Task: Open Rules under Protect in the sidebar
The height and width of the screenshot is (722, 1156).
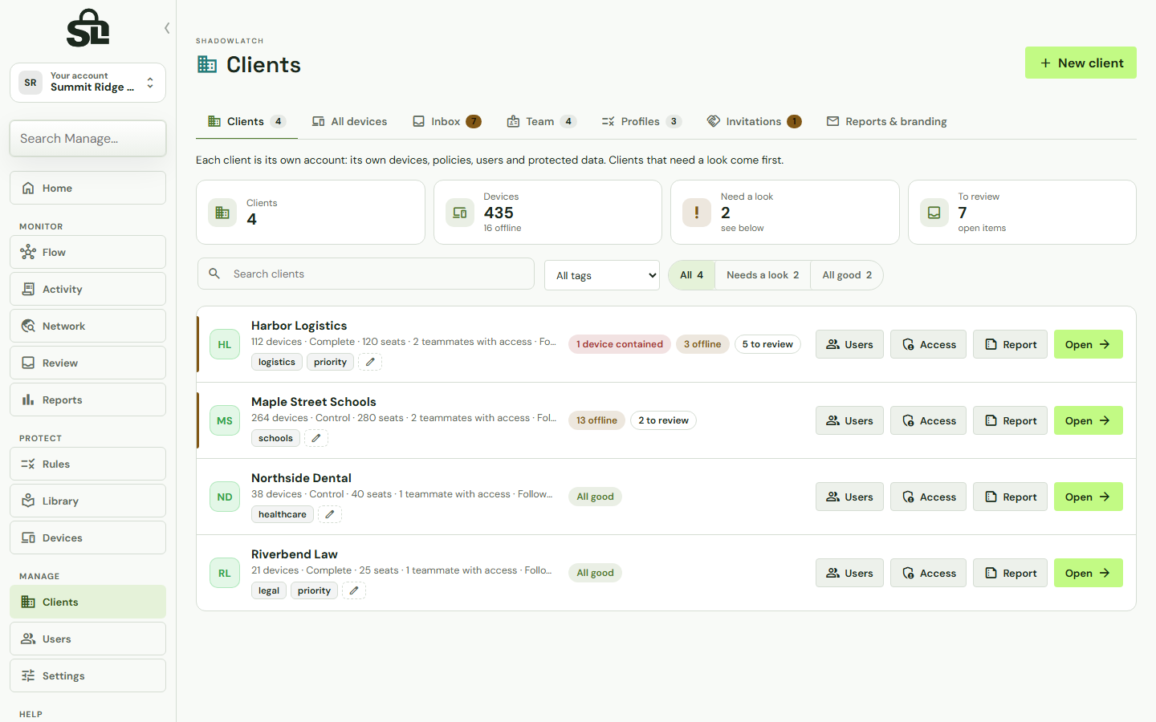Action: 88,464
